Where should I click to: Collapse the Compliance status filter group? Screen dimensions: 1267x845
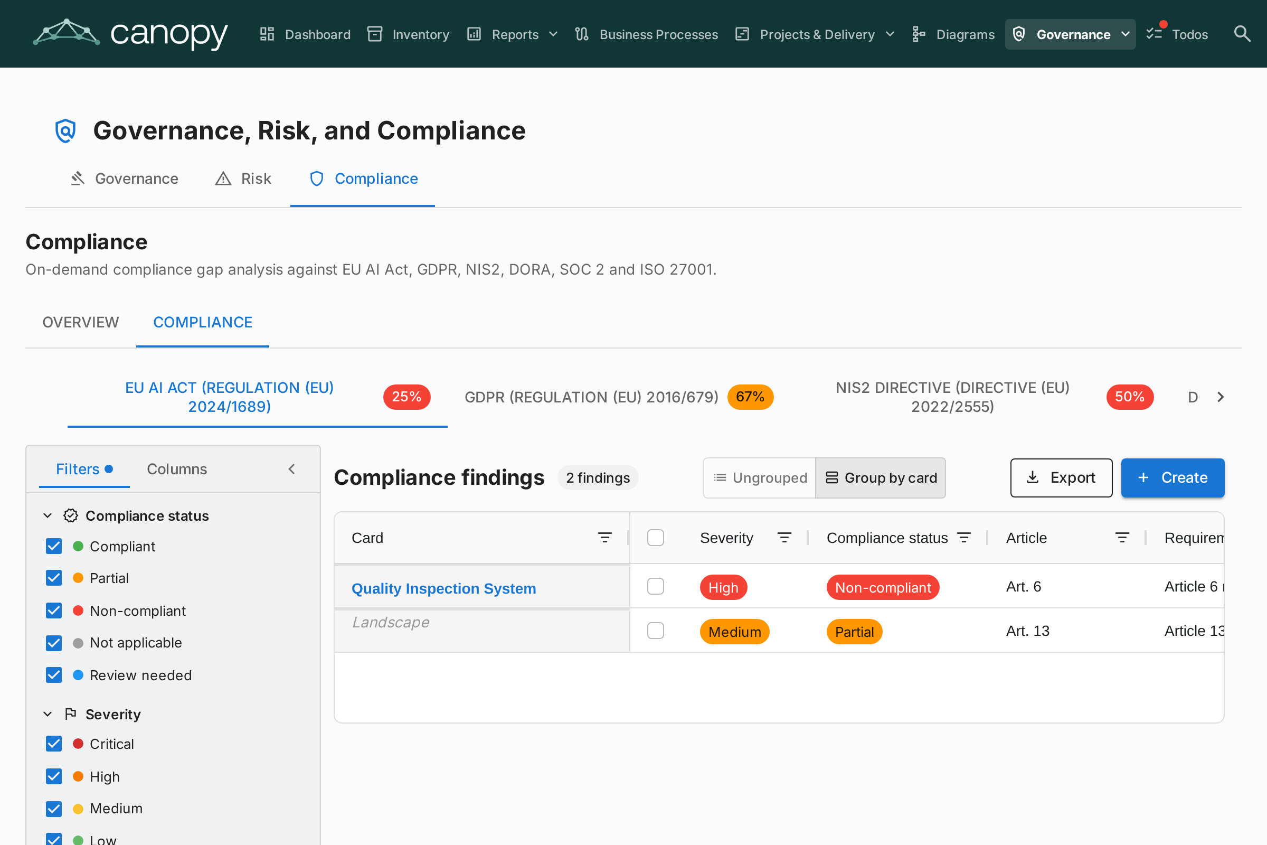click(x=48, y=516)
